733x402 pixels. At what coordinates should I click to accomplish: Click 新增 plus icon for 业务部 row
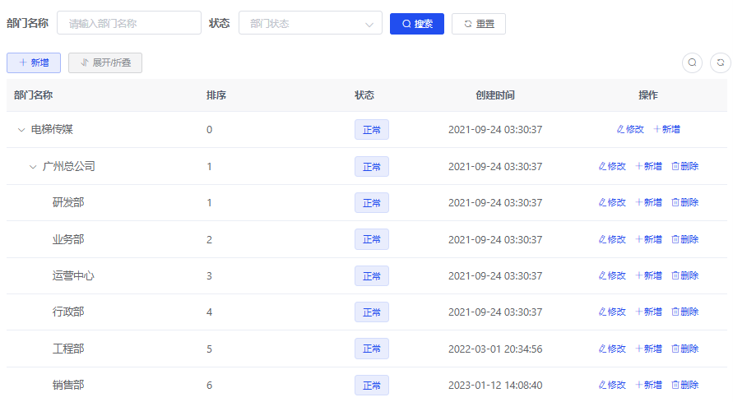639,239
